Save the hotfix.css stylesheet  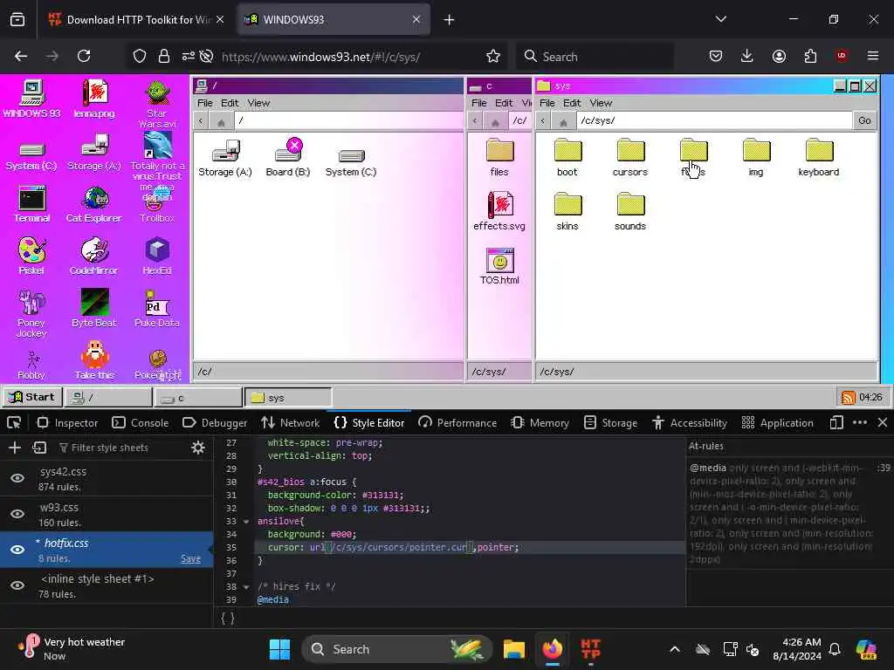[190, 559]
